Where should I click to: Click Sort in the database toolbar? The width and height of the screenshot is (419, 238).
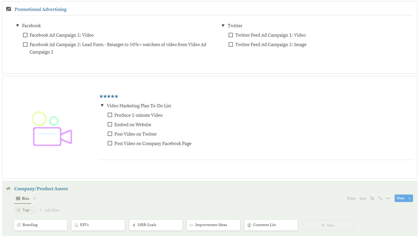tap(363, 198)
